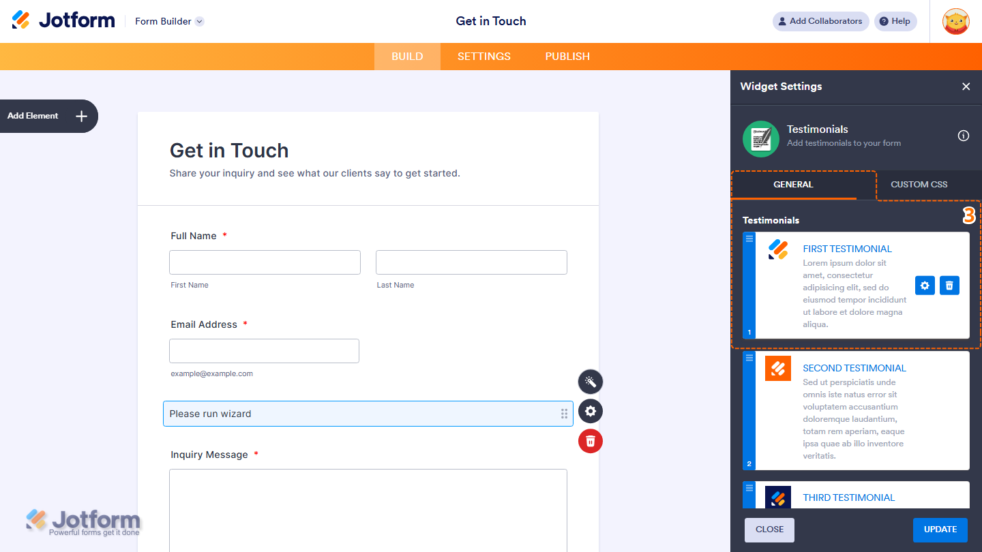
Task: Click the Lorem ipsum text of the first testimonial
Action: click(854, 294)
